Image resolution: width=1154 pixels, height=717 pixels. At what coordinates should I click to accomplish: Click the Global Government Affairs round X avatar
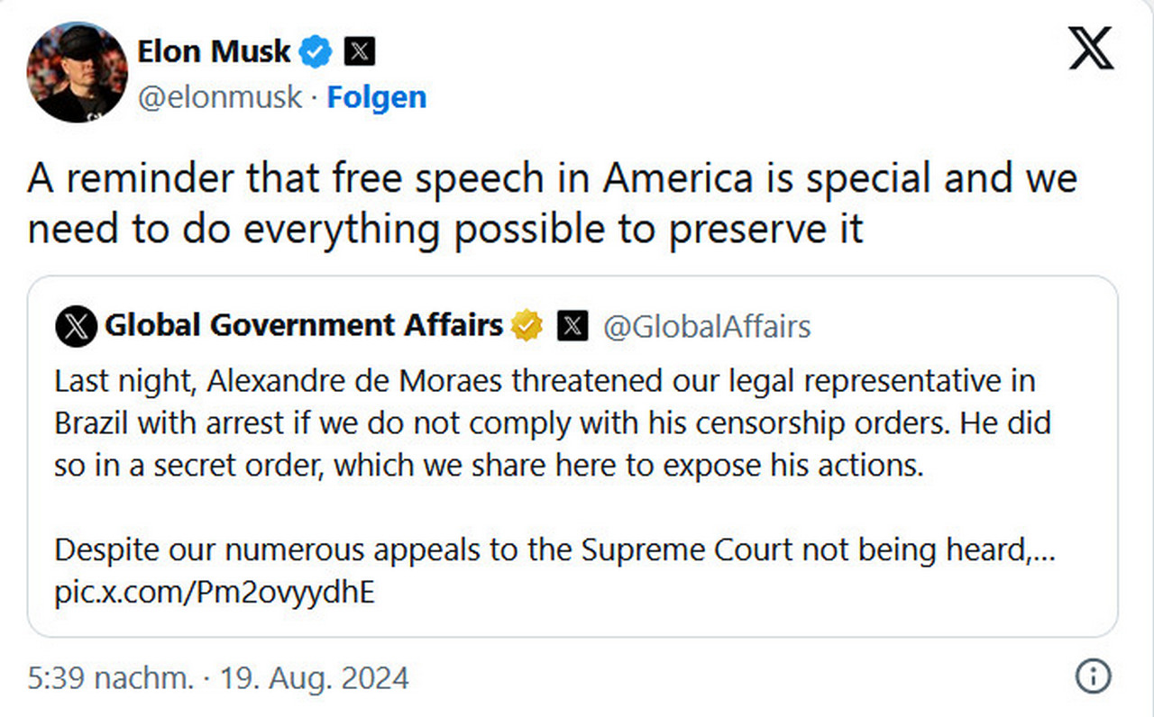pyautogui.click(x=77, y=326)
